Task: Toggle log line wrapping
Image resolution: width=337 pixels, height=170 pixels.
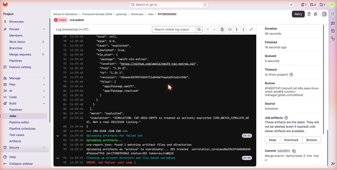Action: (x=230, y=29)
